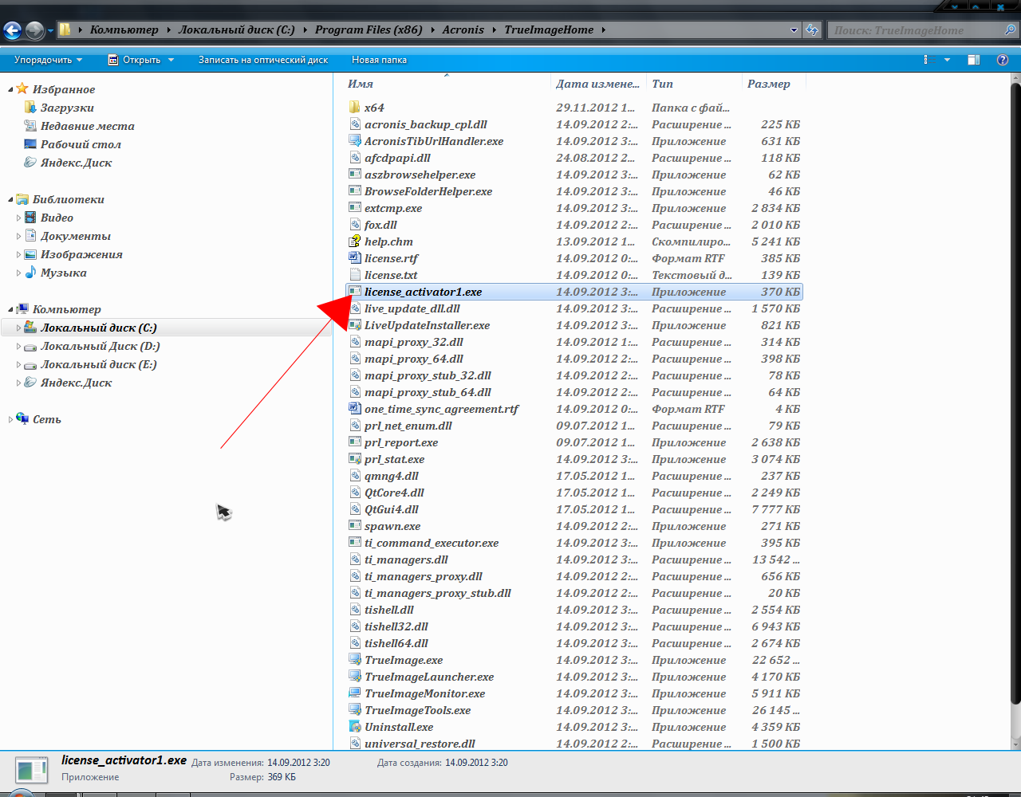Expand the Видео library node
The image size is (1021, 797).
click(18, 218)
